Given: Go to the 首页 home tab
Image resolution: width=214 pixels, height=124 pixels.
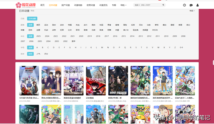Looking at the screenshot, I should pos(42,5).
